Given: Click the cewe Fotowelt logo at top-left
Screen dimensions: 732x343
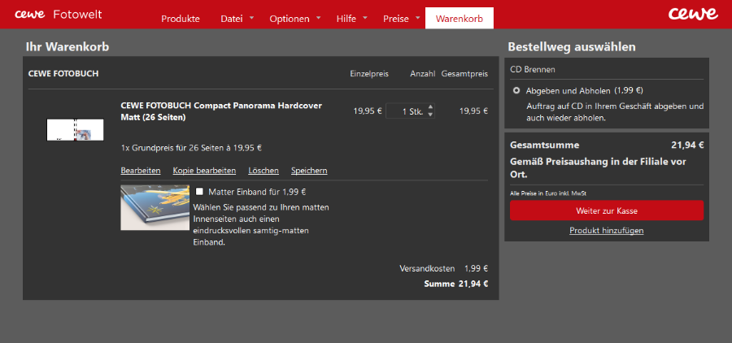Looking at the screenshot, I should 57,15.
